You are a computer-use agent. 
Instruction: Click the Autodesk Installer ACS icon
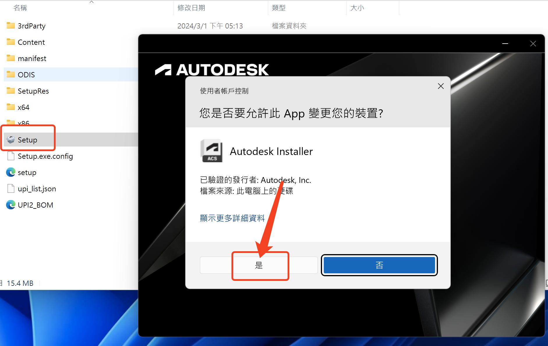pos(211,151)
